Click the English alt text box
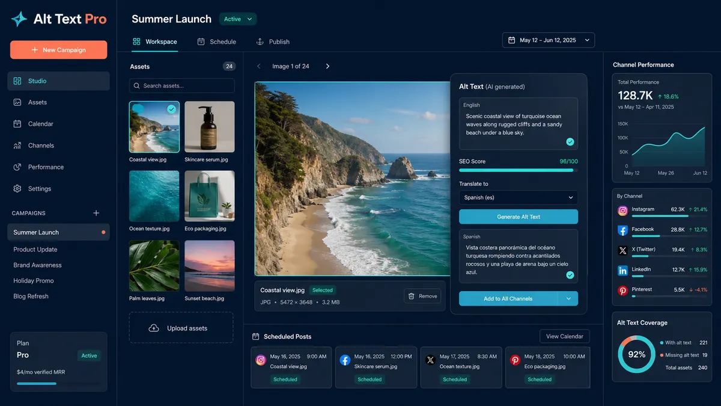The width and height of the screenshot is (721, 406). click(x=519, y=124)
